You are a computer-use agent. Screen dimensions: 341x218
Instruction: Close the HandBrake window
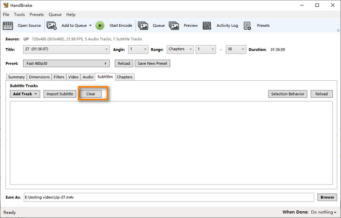[x=333, y=5]
